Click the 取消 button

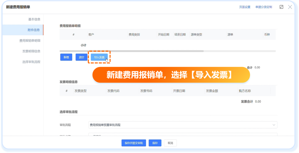[x=170, y=143]
